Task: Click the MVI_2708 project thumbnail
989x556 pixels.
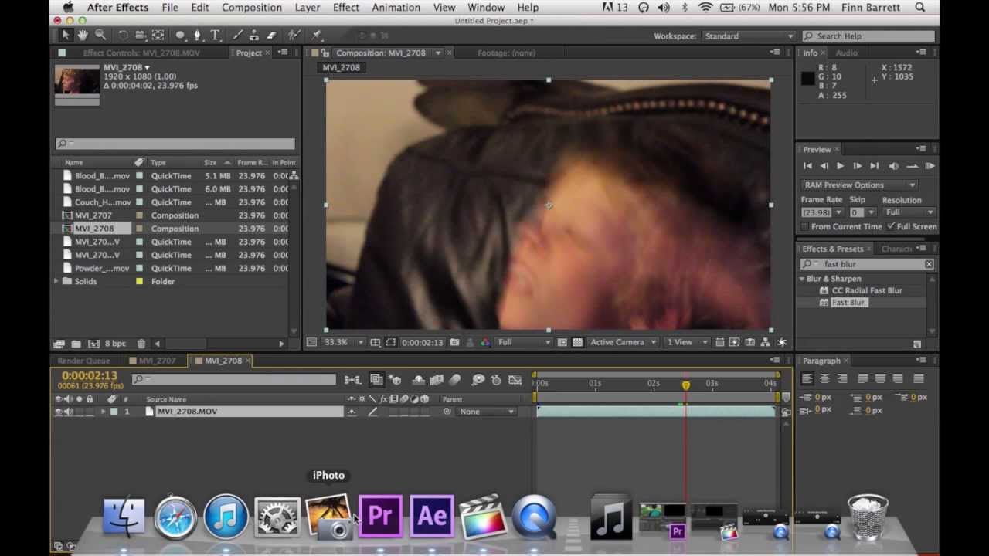Action: [x=76, y=80]
